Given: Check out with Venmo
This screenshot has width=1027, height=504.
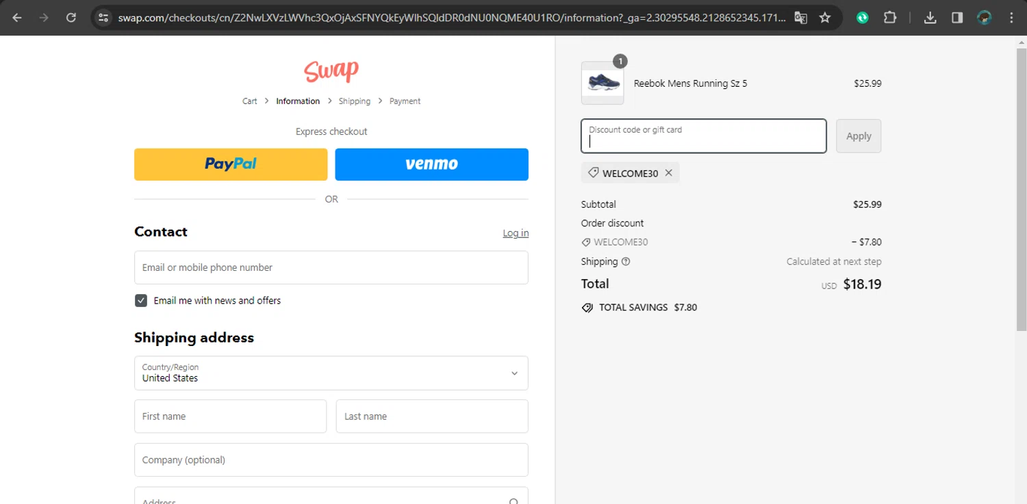Looking at the screenshot, I should point(431,164).
